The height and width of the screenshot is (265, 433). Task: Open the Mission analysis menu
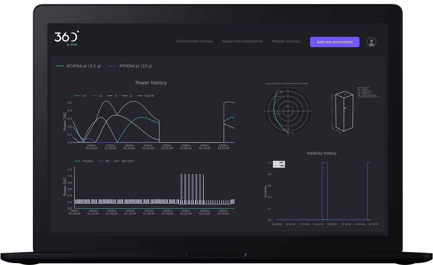[286, 41]
